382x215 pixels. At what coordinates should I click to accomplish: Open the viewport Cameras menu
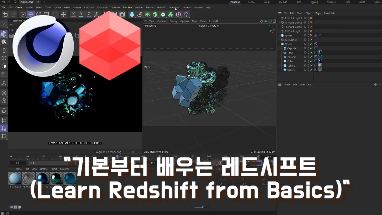point(162,21)
